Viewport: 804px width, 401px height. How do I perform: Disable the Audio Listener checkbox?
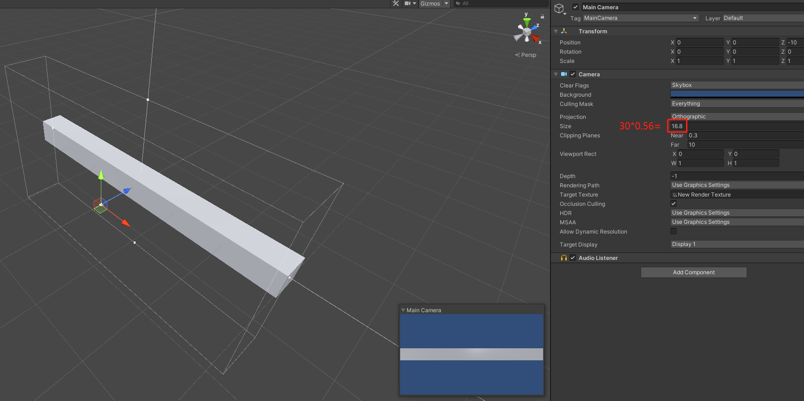tap(573, 258)
